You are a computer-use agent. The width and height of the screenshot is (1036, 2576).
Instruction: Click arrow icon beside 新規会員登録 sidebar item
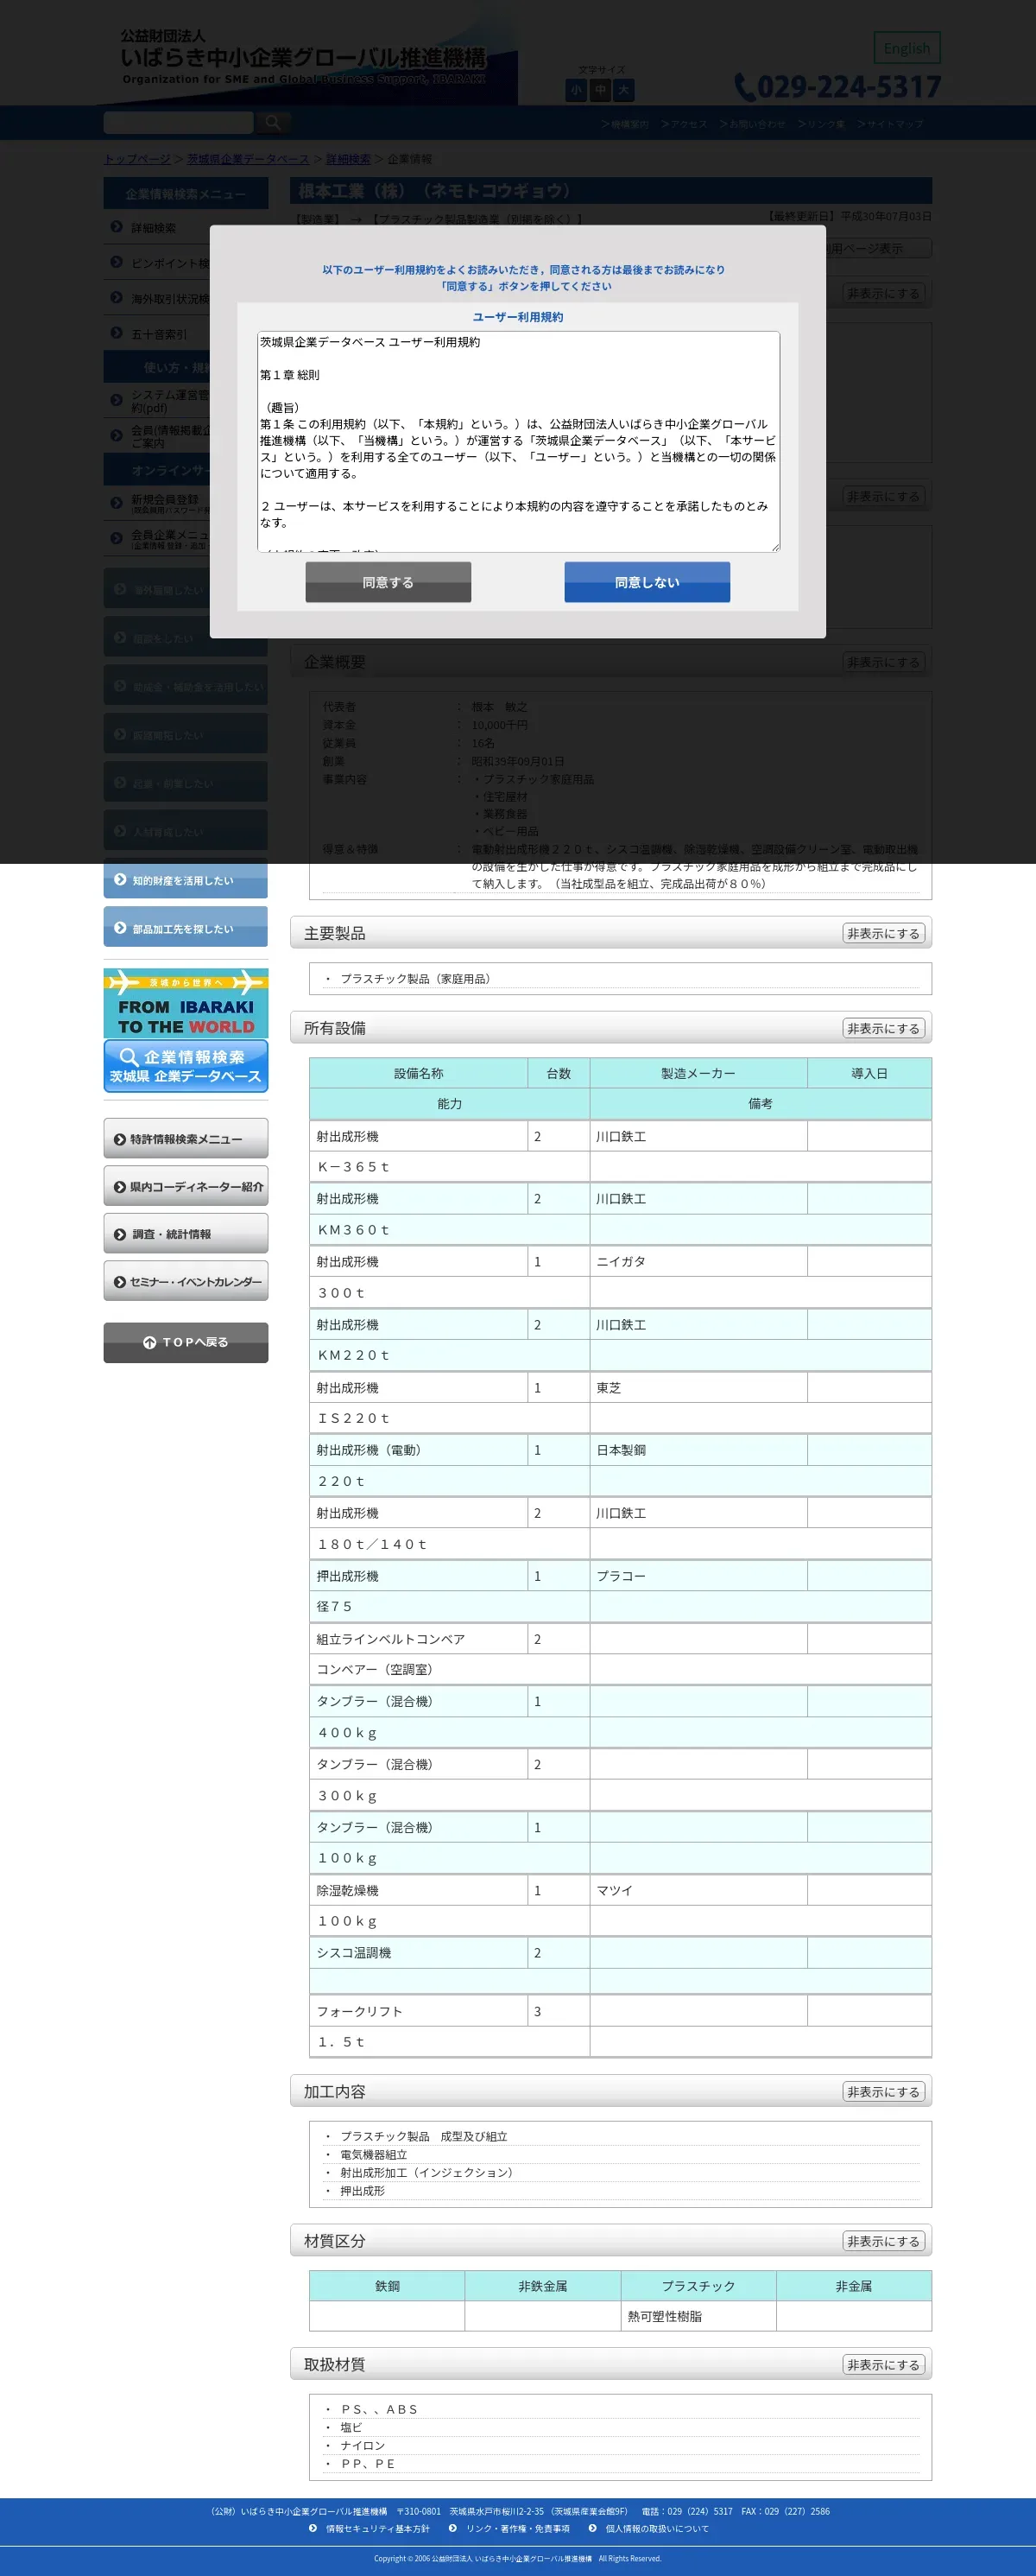[117, 503]
